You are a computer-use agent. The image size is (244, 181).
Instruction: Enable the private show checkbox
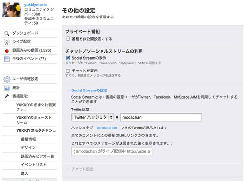tap(68, 39)
